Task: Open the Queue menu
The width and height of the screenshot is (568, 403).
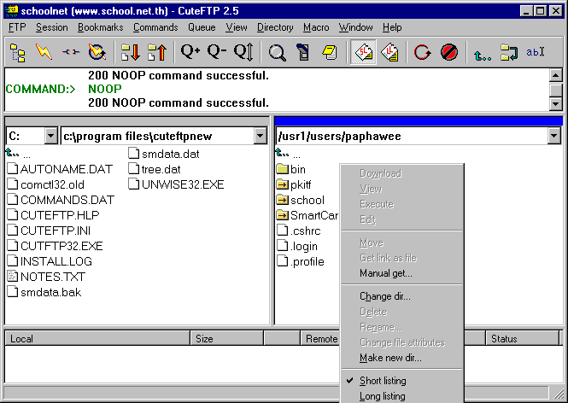Action: tap(202, 27)
